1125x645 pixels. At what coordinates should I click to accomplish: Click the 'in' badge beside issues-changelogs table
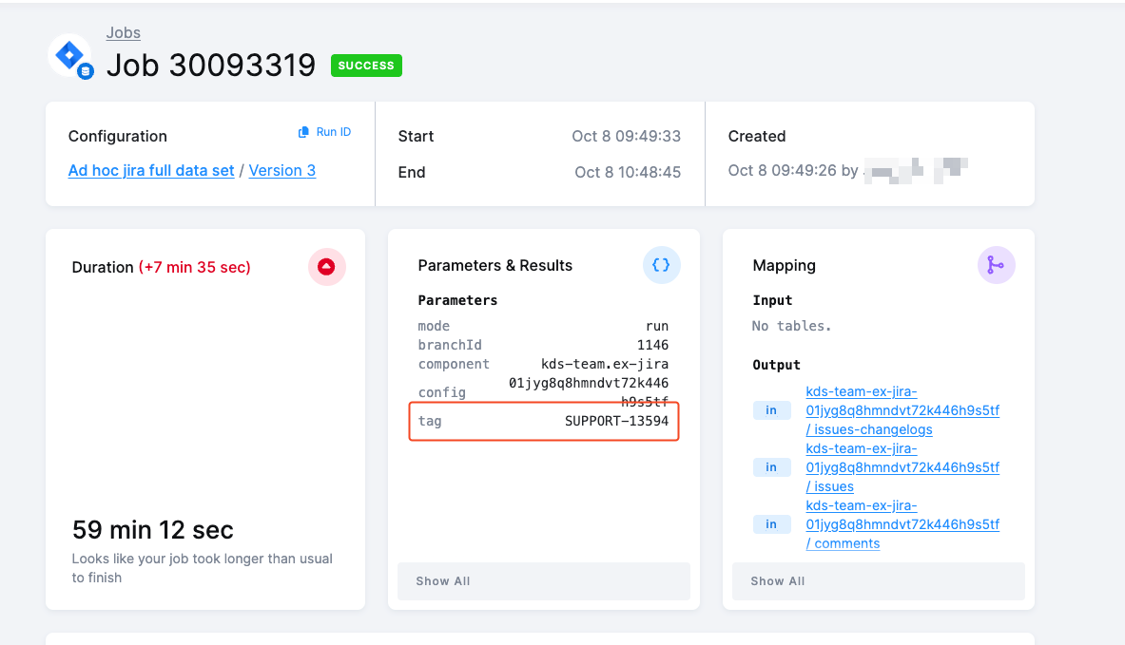tap(771, 410)
